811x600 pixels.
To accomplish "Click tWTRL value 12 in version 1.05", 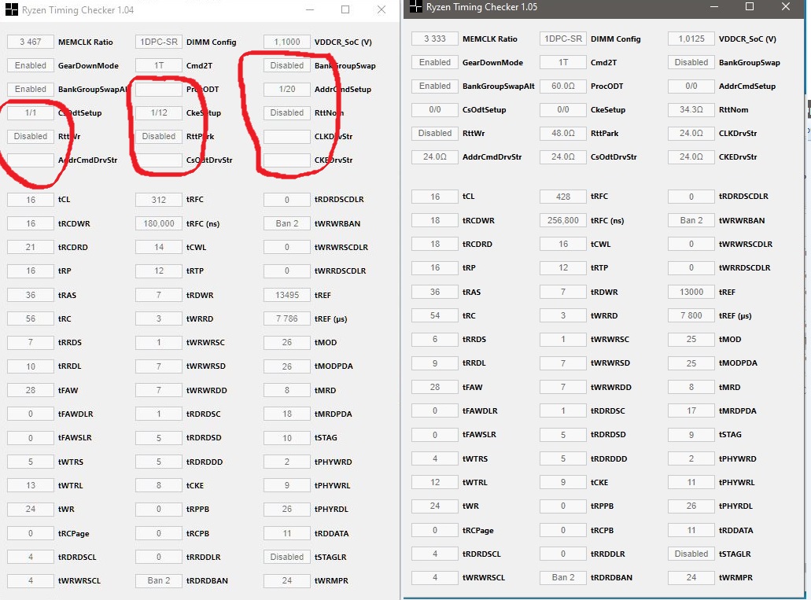I will (435, 482).
